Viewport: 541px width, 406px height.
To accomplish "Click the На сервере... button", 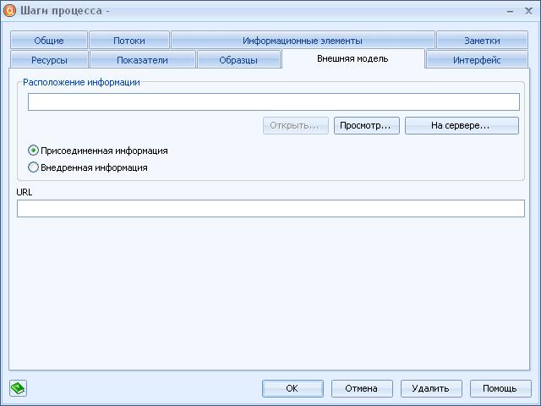I will pyautogui.click(x=462, y=125).
